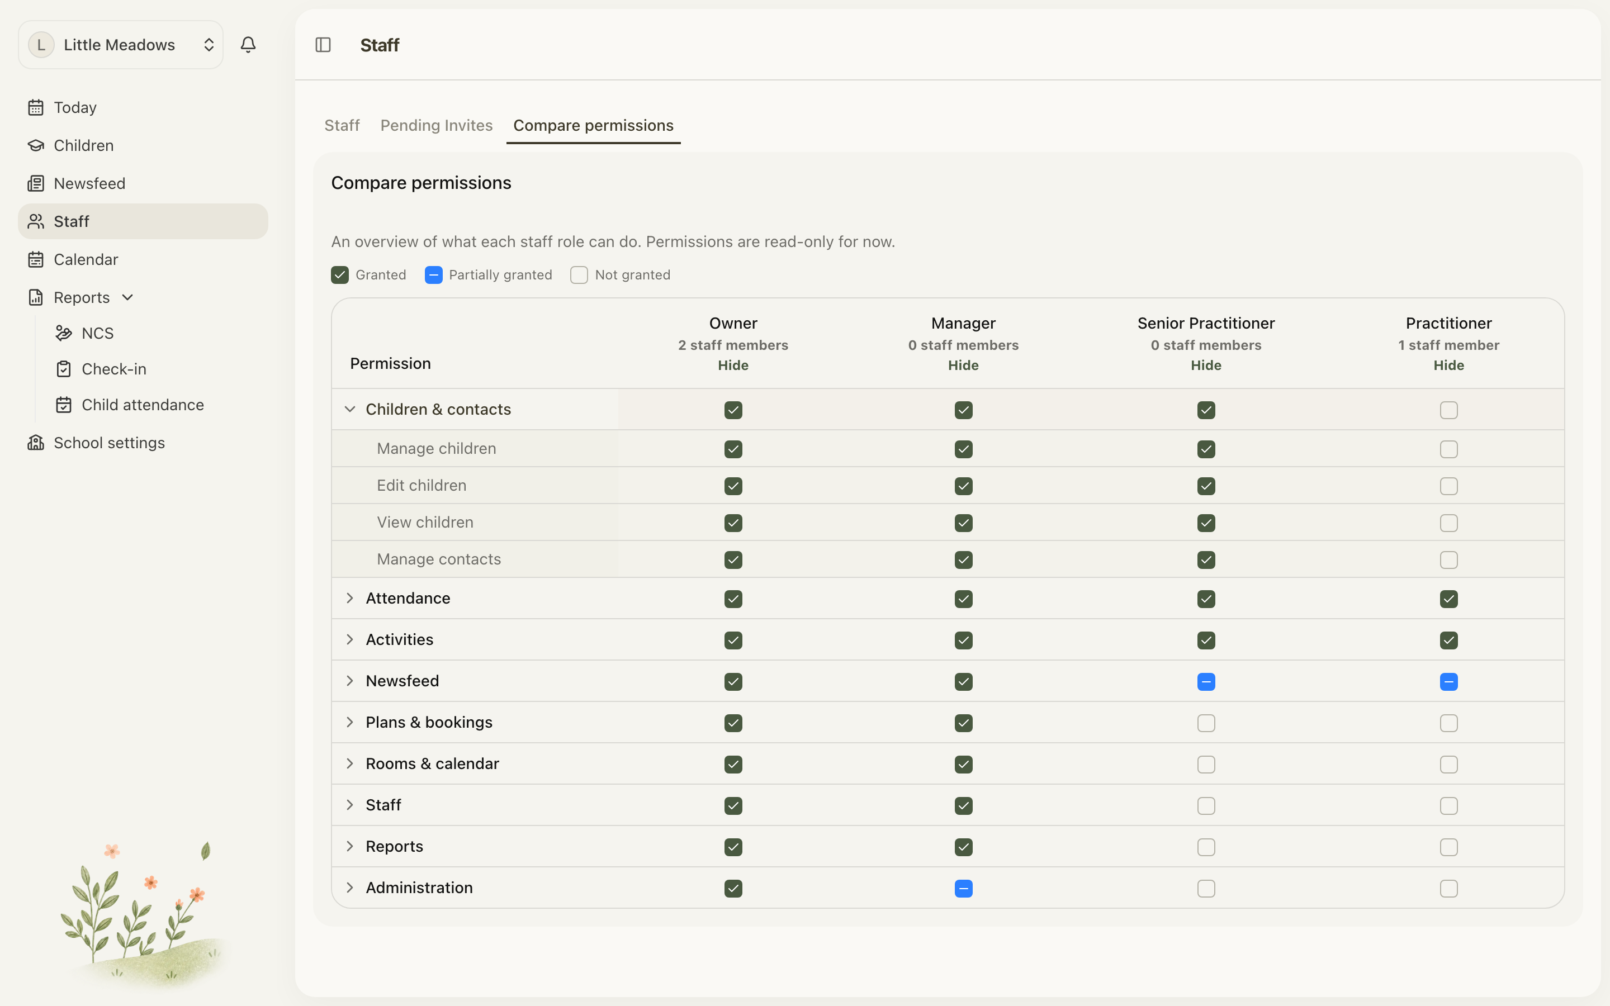Open the NCS report link
This screenshot has height=1006, width=1610.
(x=98, y=333)
